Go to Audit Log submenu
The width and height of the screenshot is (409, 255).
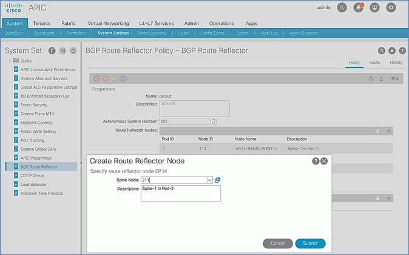click(269, 33)
